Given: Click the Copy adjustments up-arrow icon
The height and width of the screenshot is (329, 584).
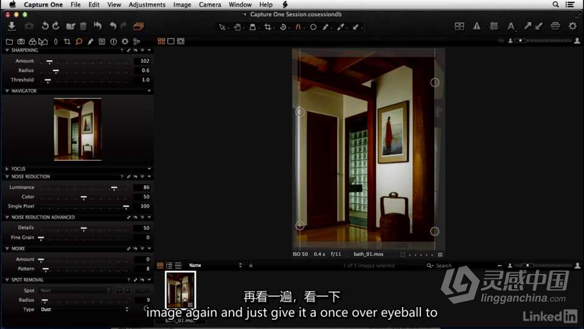Looking at the screenshot, I should point(528,26).
